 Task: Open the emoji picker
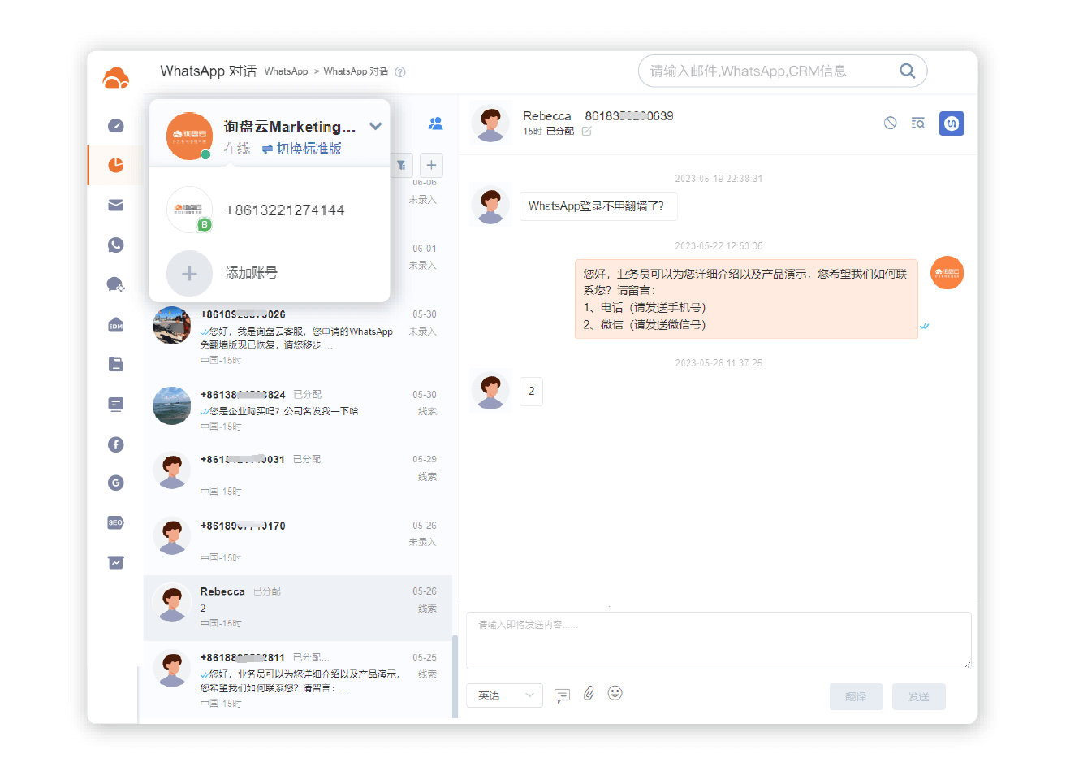pyautogui.click(x=615, y=693)
